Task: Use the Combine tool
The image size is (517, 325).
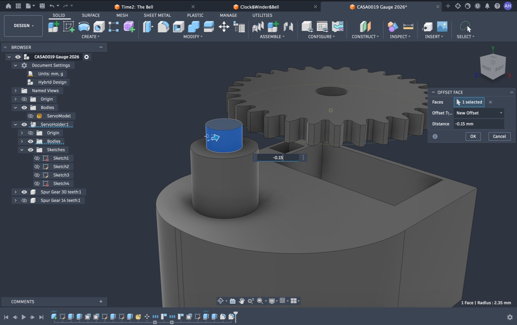Action: (x=193, y=26)
